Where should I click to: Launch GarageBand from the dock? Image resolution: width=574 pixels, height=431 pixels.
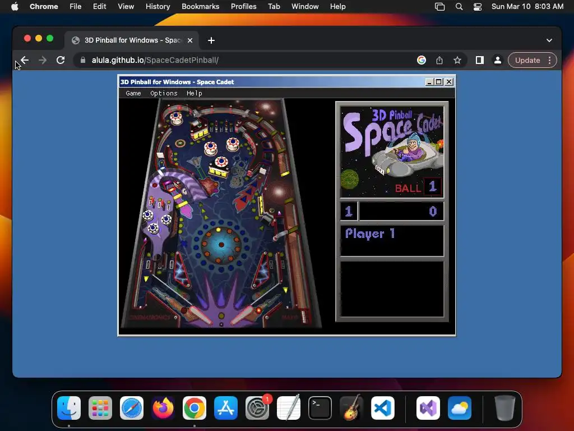point(351,408)
